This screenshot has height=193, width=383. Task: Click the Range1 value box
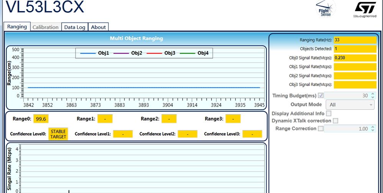(x=105, y=119)
